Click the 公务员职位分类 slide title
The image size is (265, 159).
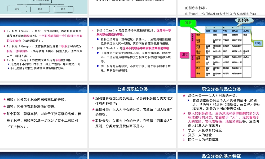[132, 89]
